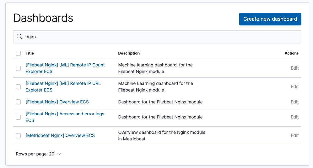Check the Metricbeat Nginx Overview row

[18, 136]
